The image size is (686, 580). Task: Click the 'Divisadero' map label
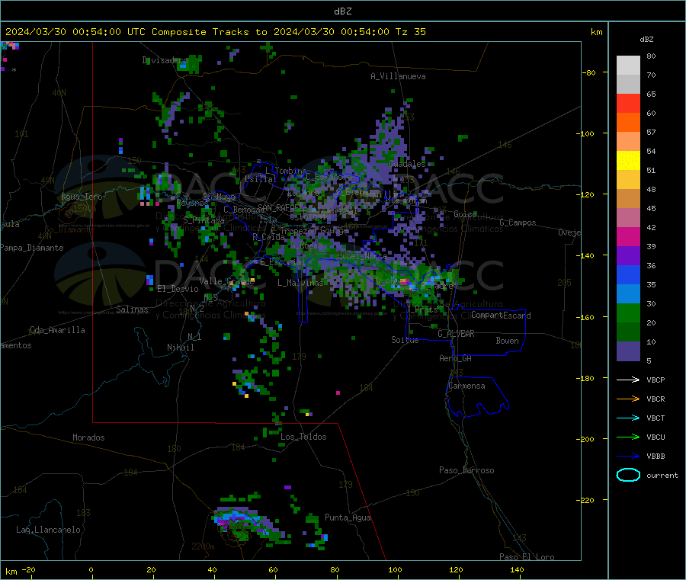click(165, 60)
